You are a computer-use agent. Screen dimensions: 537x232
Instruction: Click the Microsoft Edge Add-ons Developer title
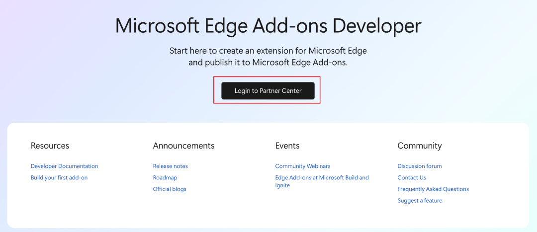[x=268, y=26]
